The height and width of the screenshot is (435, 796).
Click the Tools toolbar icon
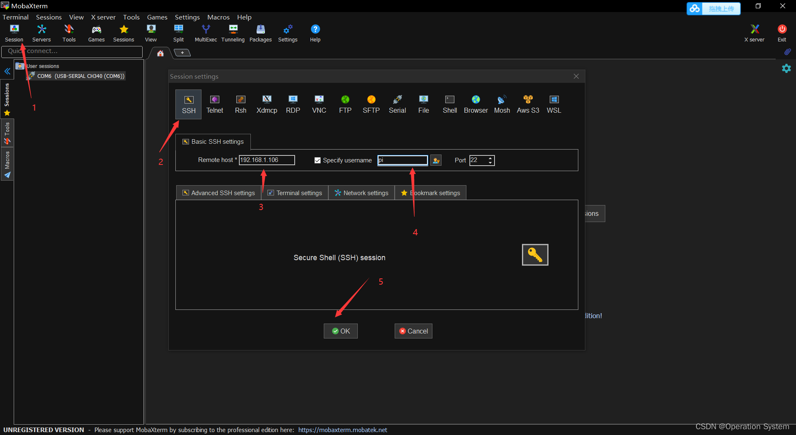click(x=69, y=33)
